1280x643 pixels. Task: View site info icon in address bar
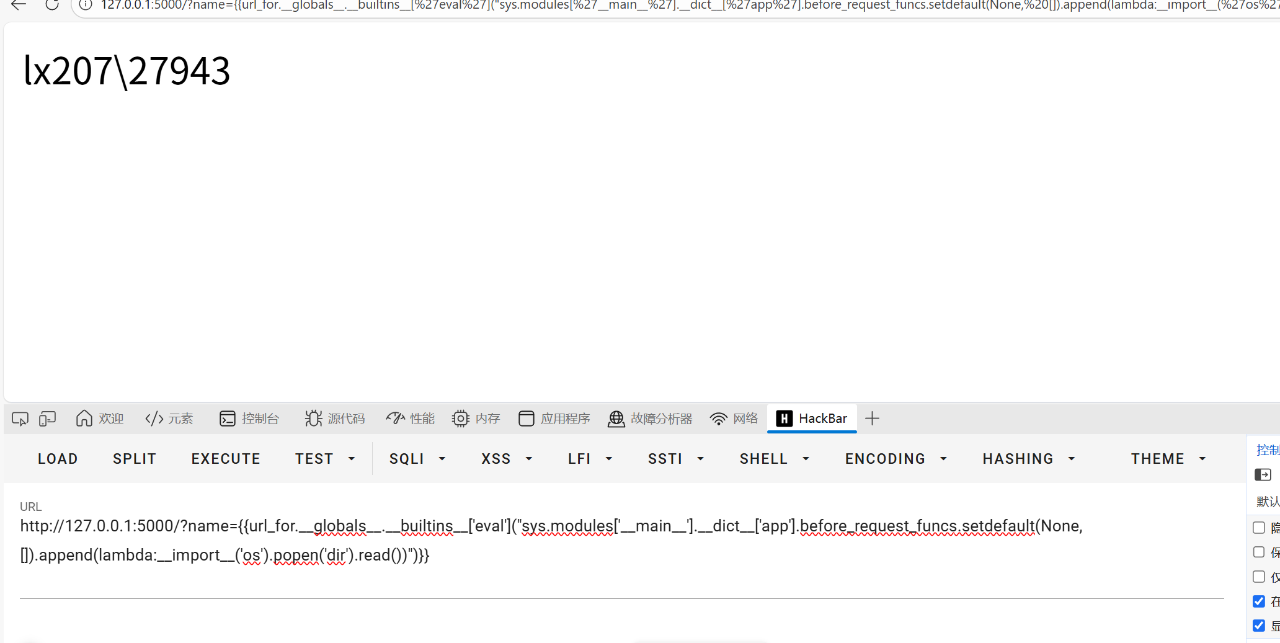coord(86,5)
